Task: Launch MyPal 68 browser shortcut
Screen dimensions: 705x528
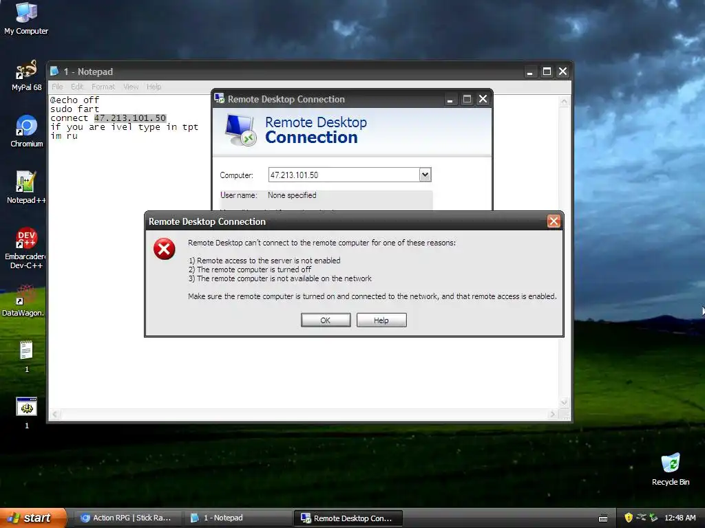Action: click(26, 76)
